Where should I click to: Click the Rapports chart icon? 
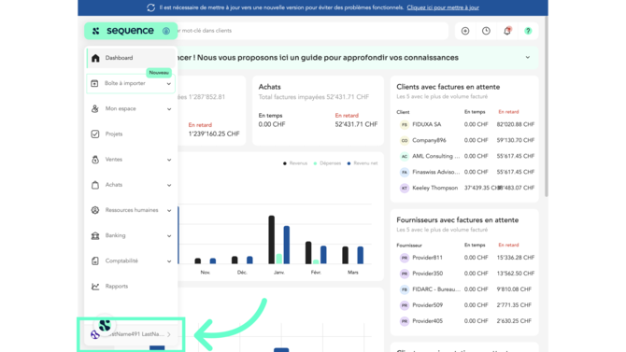[x=95, y=286]
